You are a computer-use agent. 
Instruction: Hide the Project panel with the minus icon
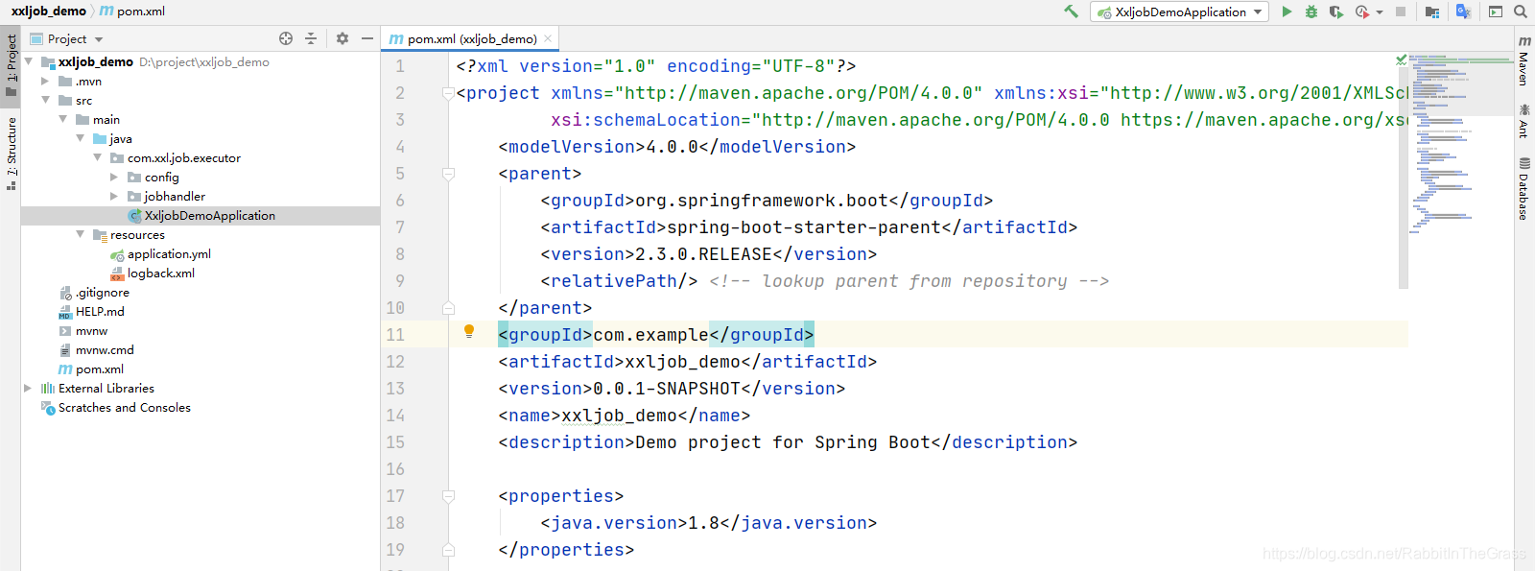(367, 38)
